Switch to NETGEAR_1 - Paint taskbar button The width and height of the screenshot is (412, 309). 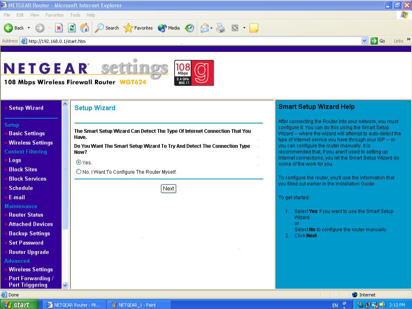(x=139, y=305)
